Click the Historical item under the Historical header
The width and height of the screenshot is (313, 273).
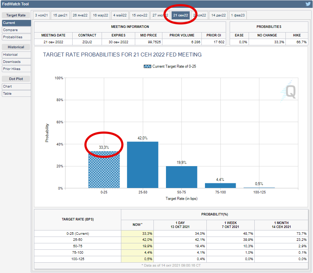coord(16,55)
